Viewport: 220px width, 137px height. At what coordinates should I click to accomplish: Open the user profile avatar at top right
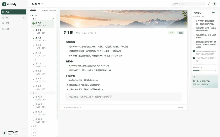tap(214, 4)
